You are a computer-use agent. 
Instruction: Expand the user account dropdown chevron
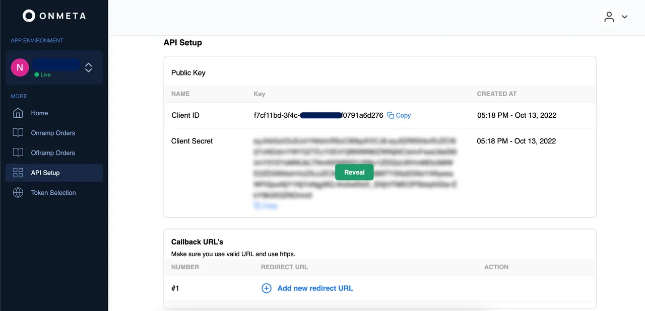coord(625,17)
